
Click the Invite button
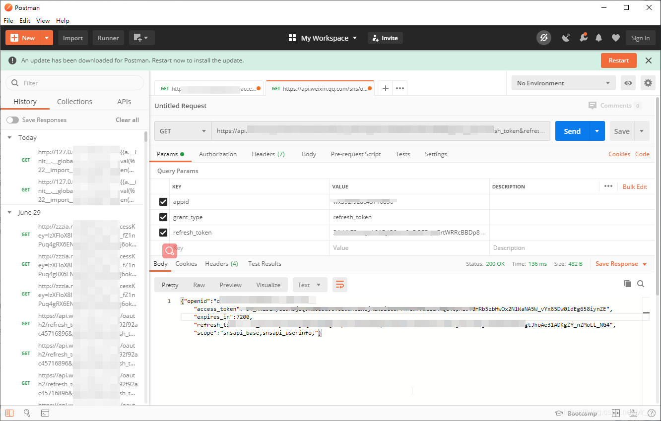click(x=385, y=38)
